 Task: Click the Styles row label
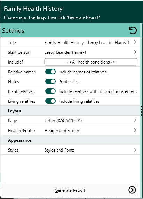click(13, 150)
